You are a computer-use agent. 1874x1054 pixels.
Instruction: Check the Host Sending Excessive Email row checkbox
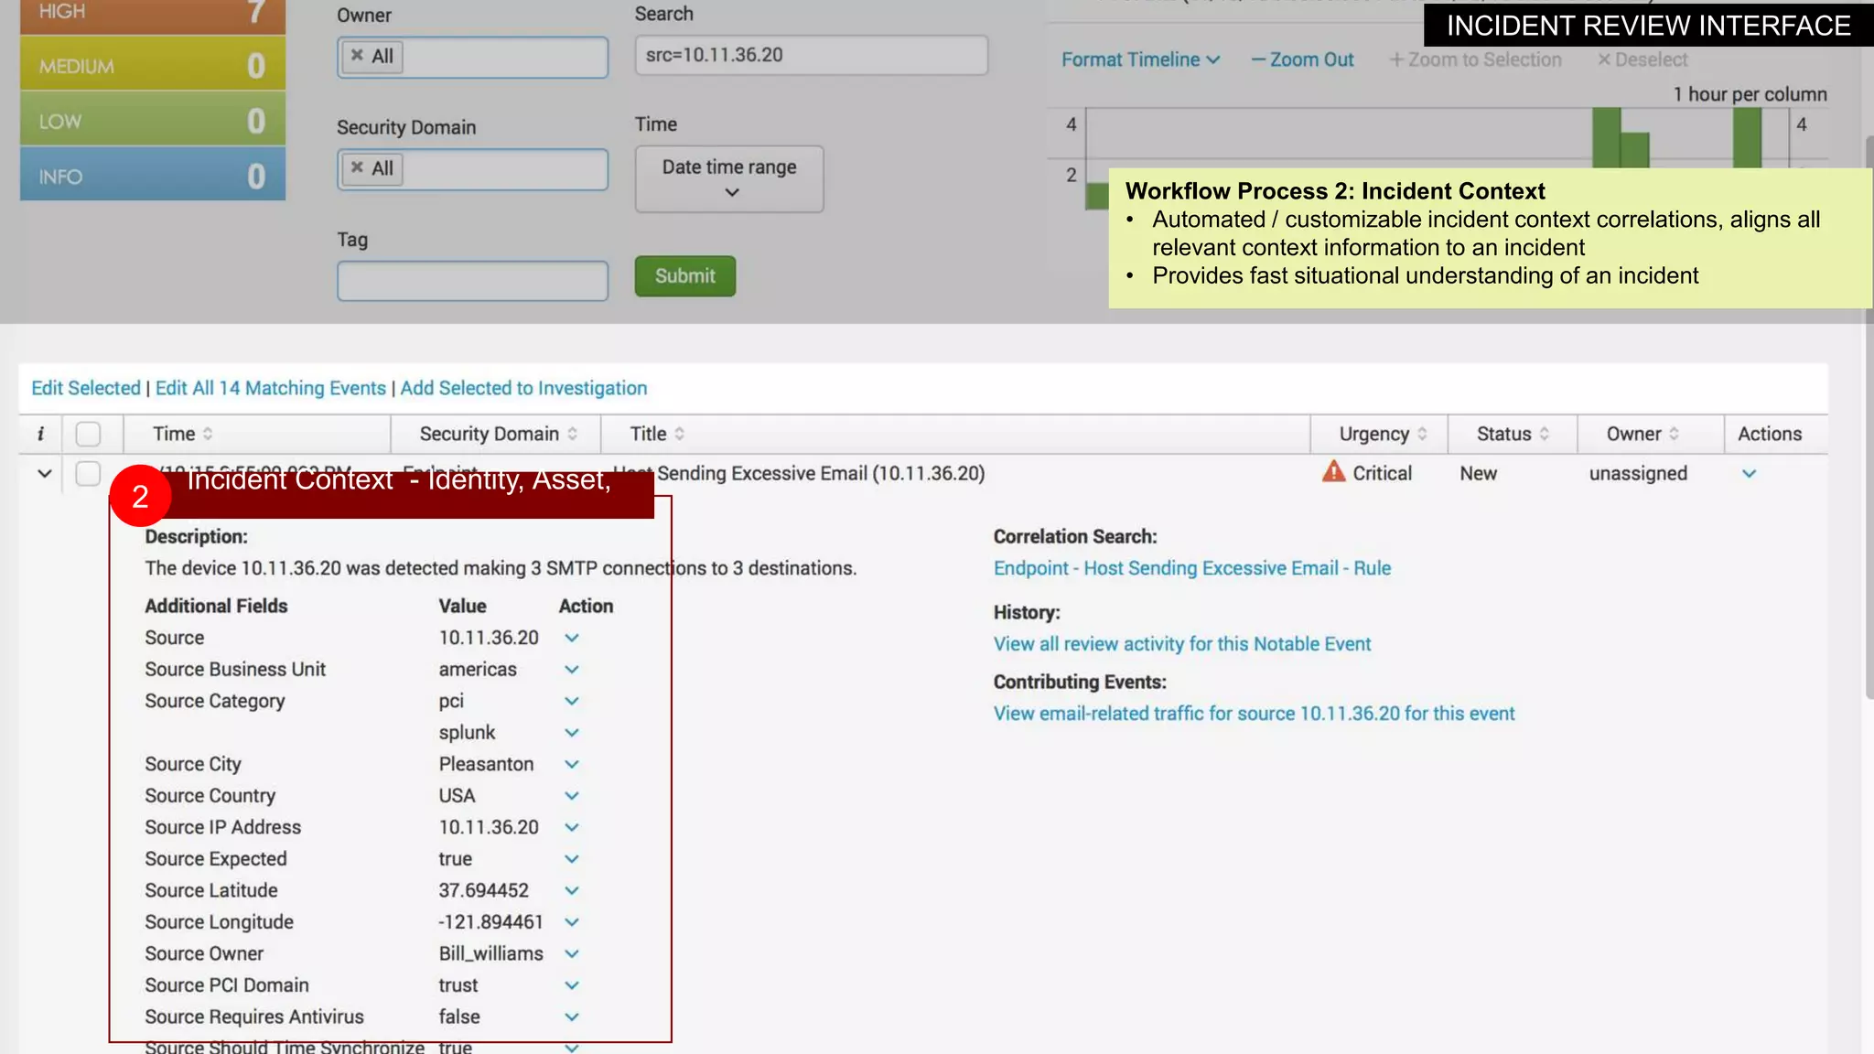click(88, 473)
